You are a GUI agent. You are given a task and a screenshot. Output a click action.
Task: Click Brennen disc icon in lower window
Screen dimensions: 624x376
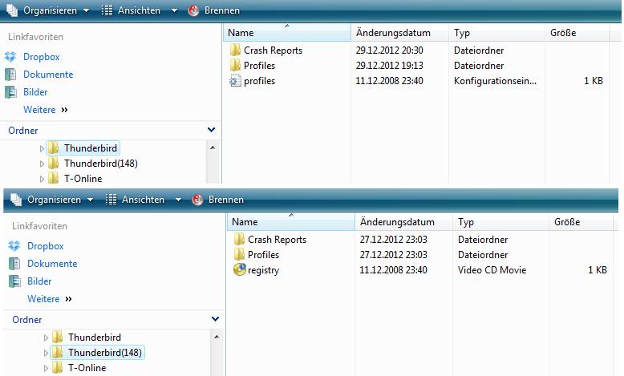tap(197, 200)
